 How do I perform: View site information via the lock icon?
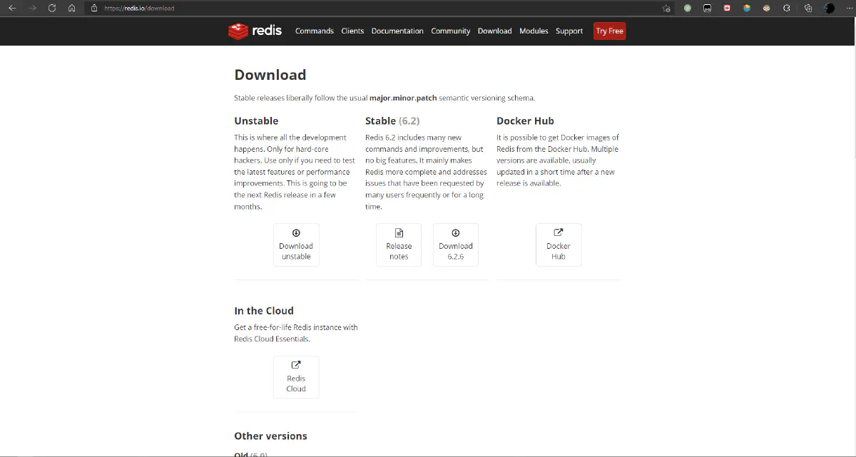click(93, 9)
